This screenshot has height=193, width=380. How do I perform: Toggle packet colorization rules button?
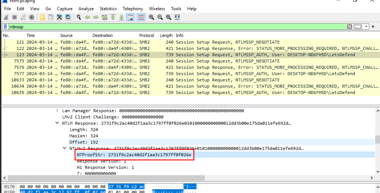(x=141, y=17)
